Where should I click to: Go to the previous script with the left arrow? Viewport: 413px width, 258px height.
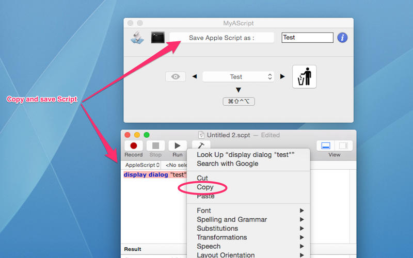[195, 76]
